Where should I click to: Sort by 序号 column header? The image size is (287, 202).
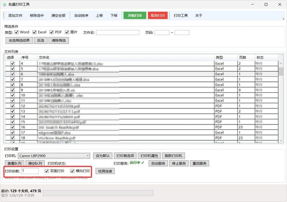click(x=28, y=57)
